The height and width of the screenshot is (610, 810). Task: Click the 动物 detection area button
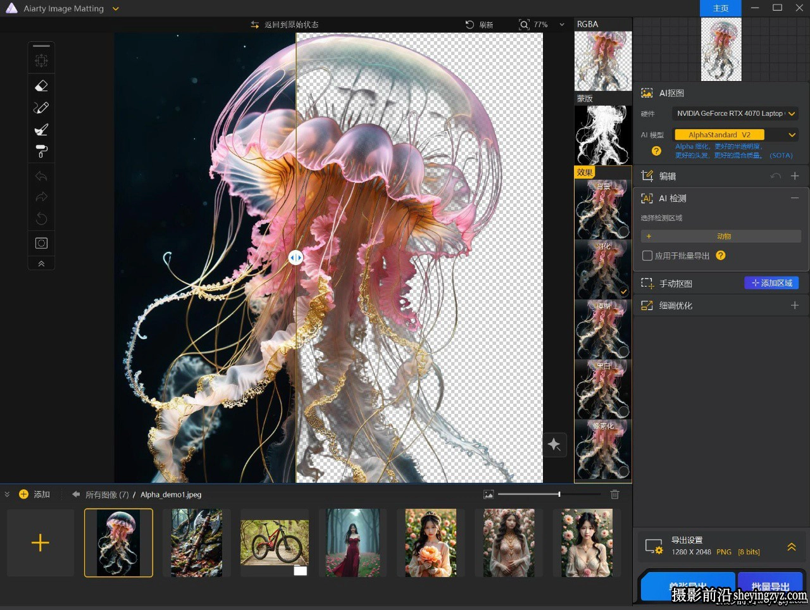pos(721,236)
